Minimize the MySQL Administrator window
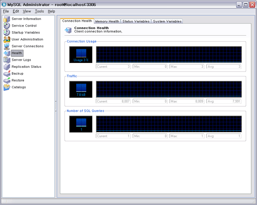This screenshot has height=205, width=257. pyautogui.click(x=239, y=5)
